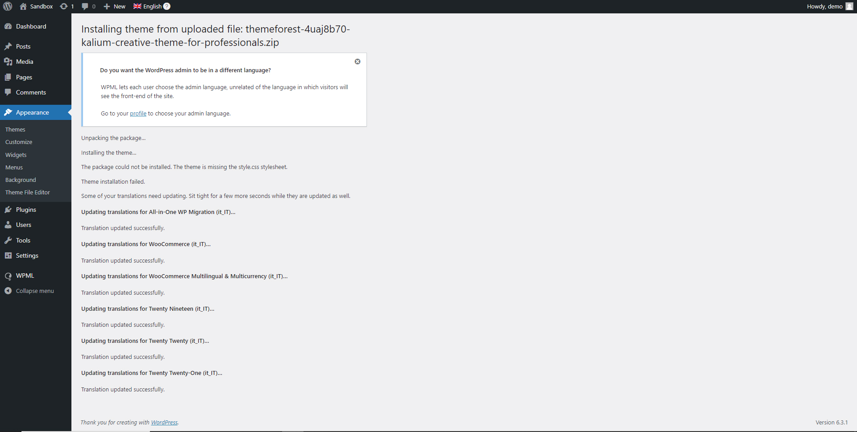Click the Comments menu label in the sidebar

click(31, 92)
